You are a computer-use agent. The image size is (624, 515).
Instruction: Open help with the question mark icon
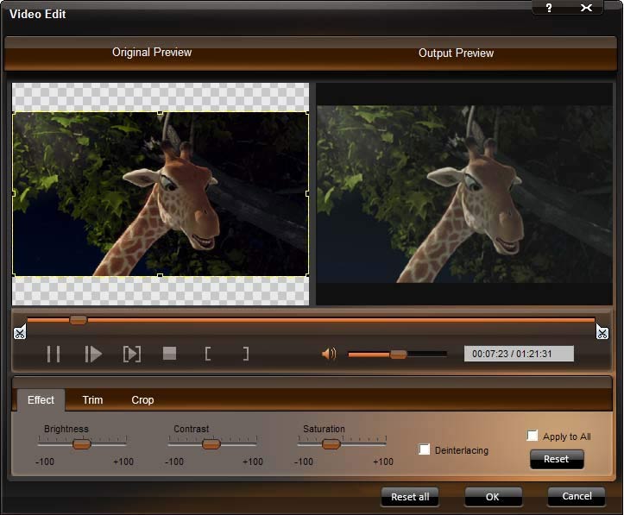[x=549, y=8]
